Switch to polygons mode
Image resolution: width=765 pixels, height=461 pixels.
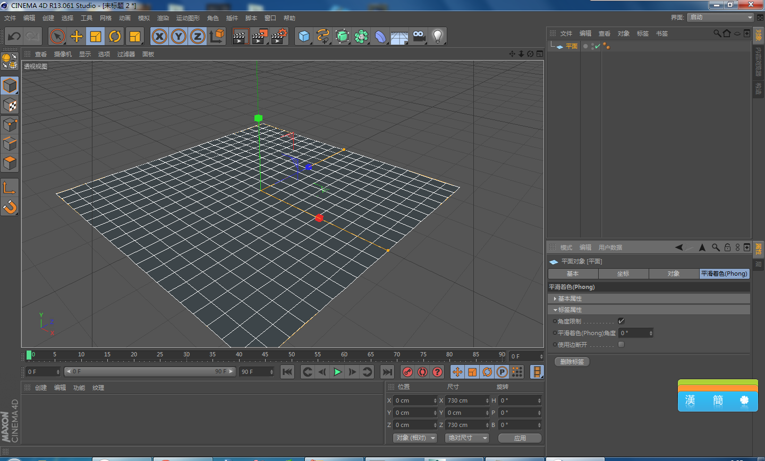coord(10,163)
